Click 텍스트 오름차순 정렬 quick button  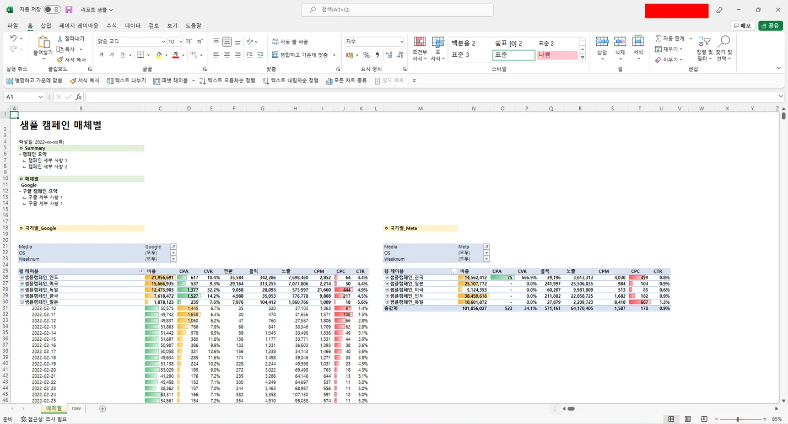[x=227, y=80]
